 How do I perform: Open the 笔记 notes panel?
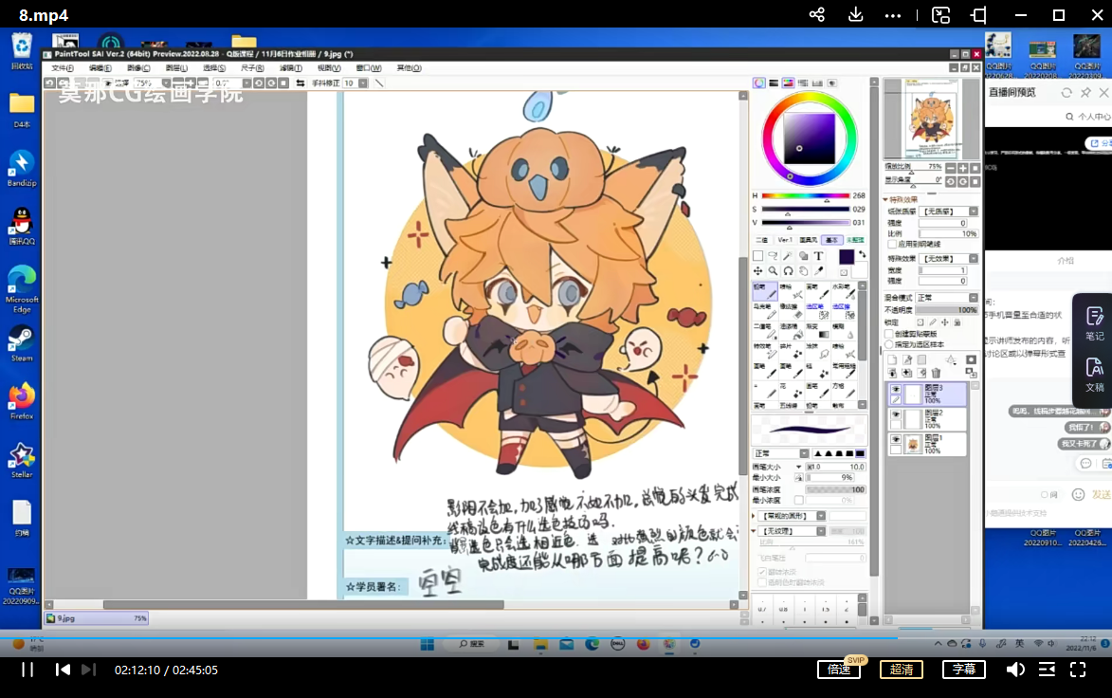coord(1094,323)
